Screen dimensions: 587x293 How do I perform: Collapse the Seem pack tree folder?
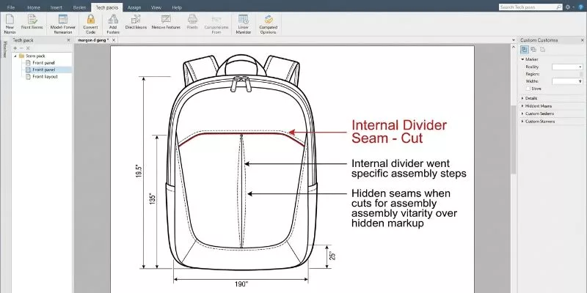click(15, 56)
